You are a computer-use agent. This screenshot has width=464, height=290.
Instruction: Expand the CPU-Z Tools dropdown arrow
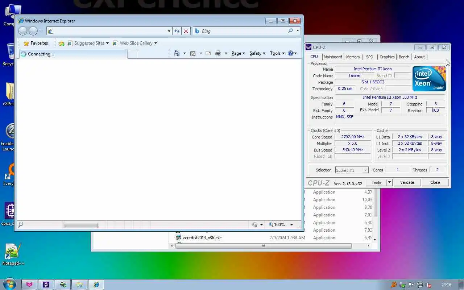point(389,182)
